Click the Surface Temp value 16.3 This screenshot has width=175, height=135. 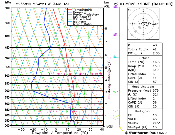pos(156,62)
